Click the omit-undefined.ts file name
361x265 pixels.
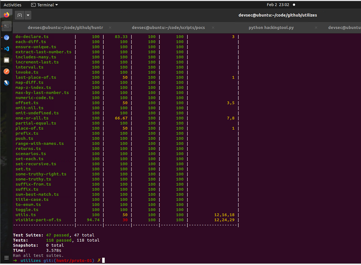point(37,113)
